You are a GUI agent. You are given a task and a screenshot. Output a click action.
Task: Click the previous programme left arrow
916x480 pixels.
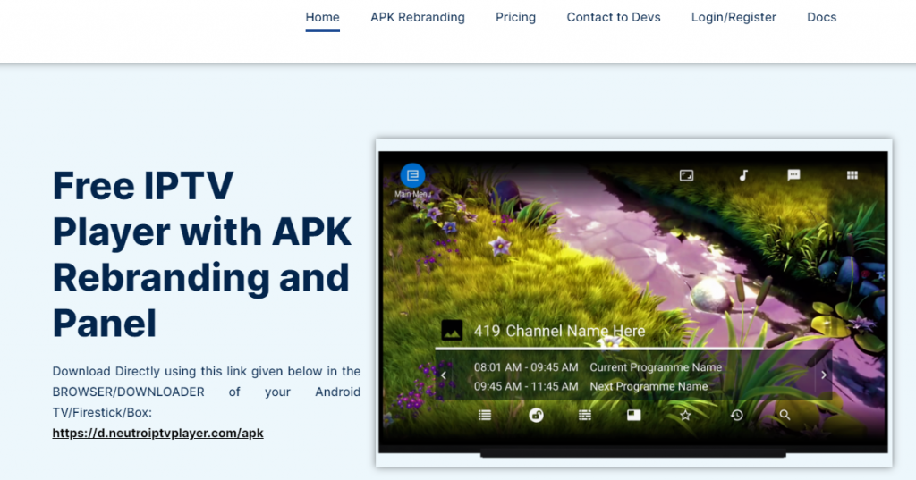444,375
